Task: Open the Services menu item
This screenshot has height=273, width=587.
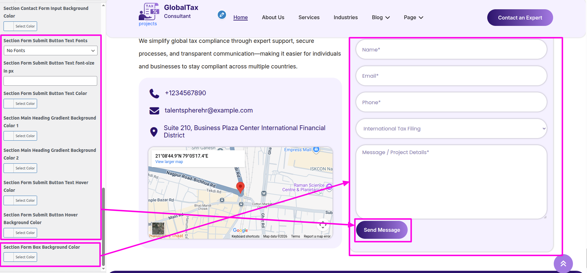Action: pyautogui.click(x=309, y=18)
